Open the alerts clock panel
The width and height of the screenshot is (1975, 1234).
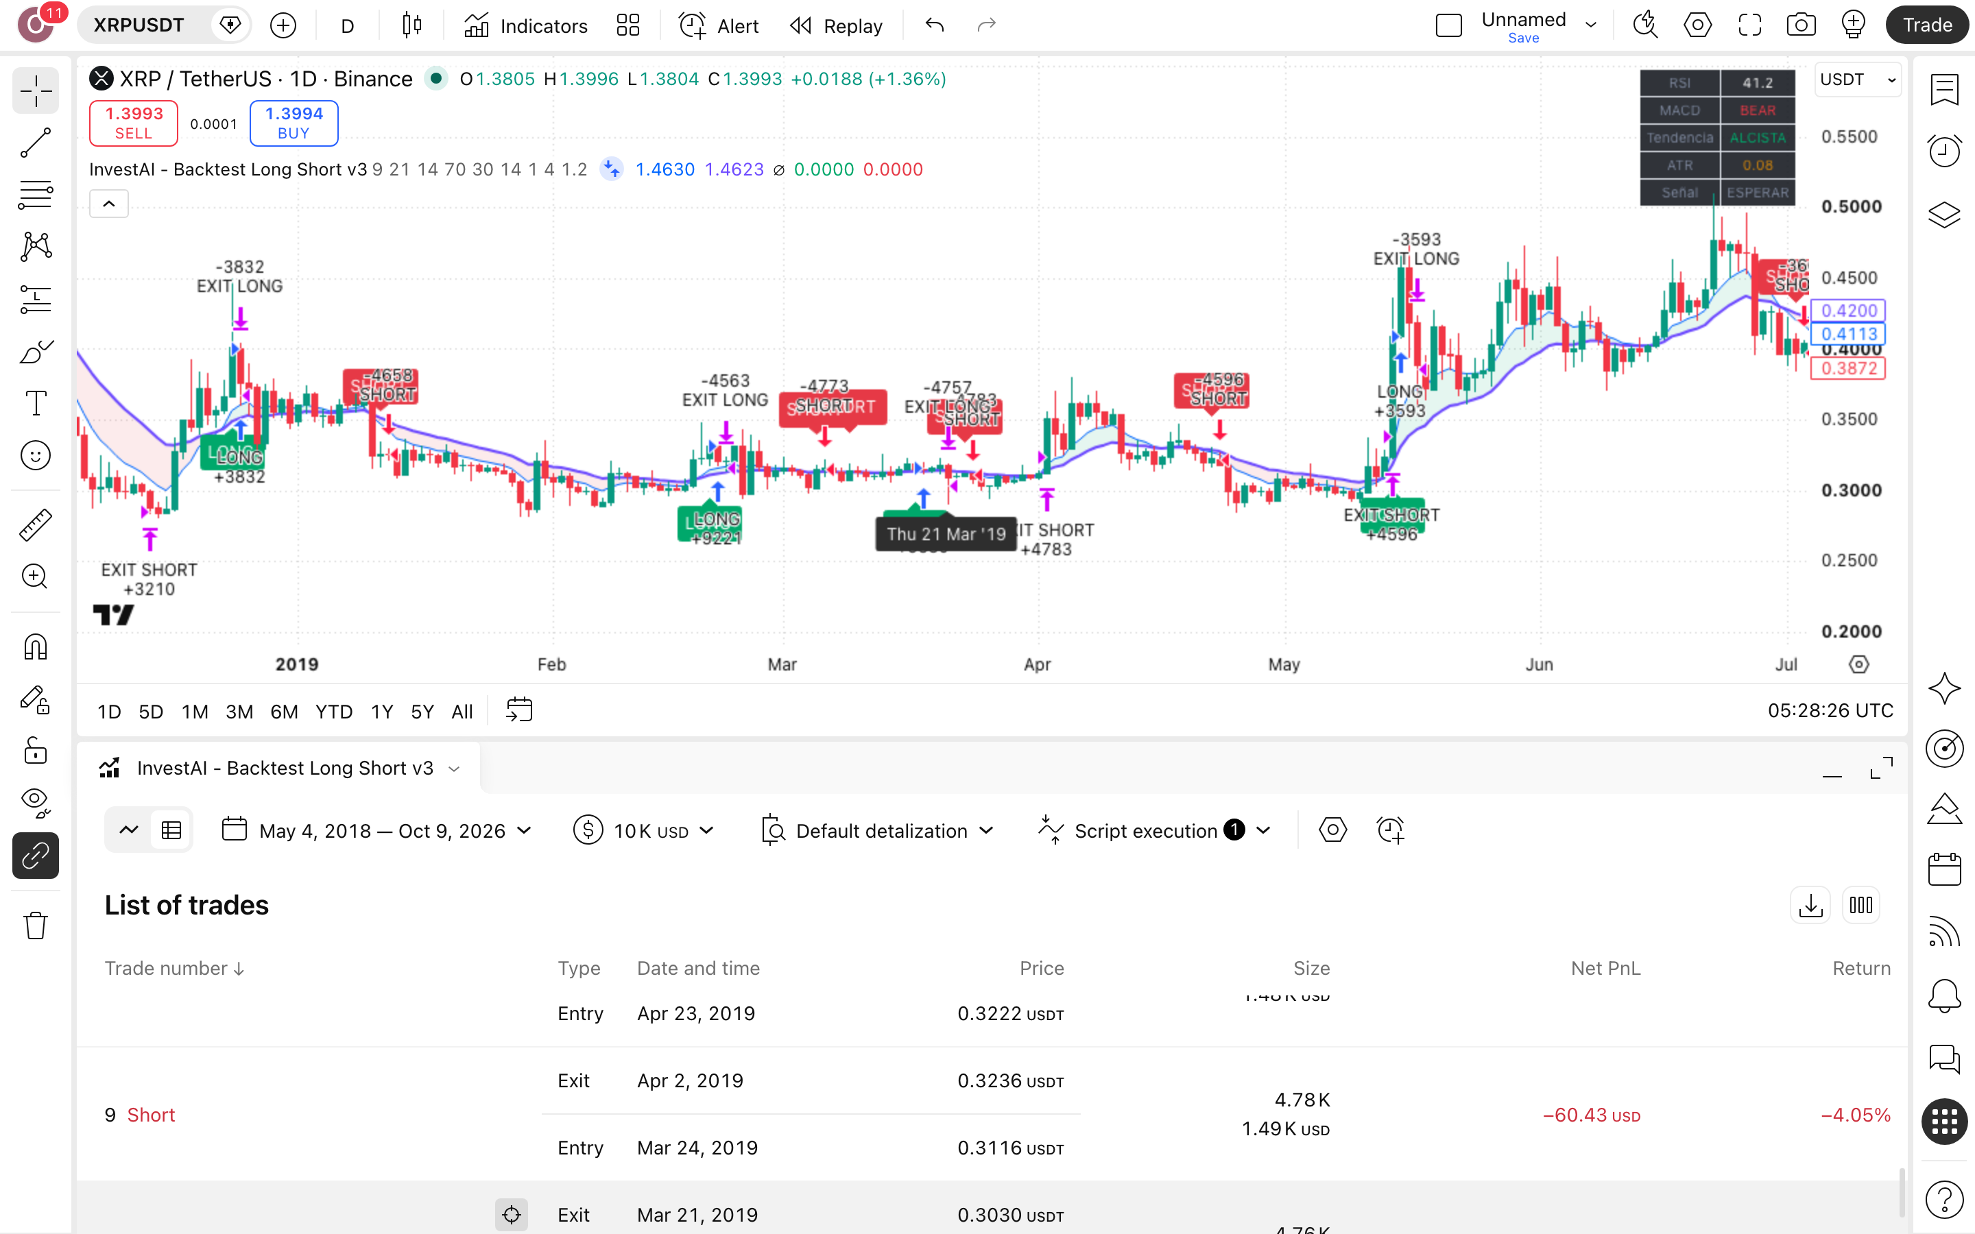pos(1944,150)
